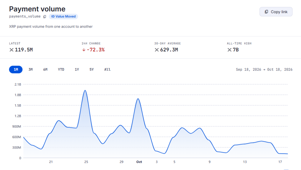Click the 2.1B y-axis label
The height and width of the screenshot is (170, 301).
point(18,84)
